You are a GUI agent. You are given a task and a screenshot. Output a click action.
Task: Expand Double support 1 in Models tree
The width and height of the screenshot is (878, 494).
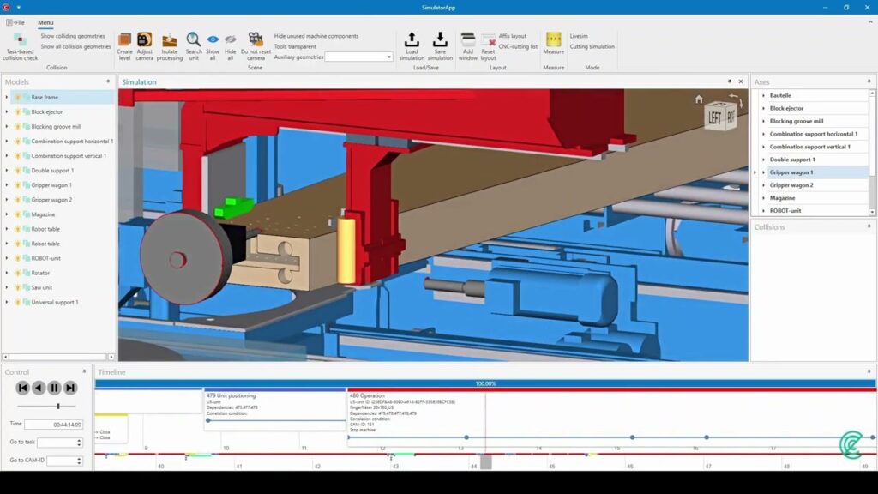point(7,171)
